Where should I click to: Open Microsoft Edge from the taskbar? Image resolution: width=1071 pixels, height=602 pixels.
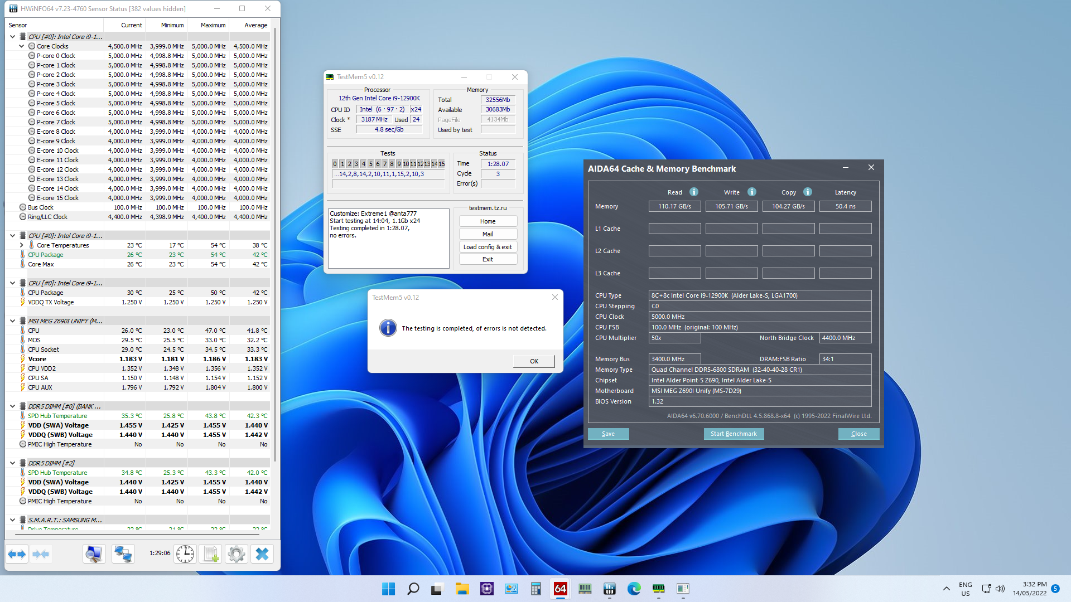pyautogui.click(x=634, y=589)
